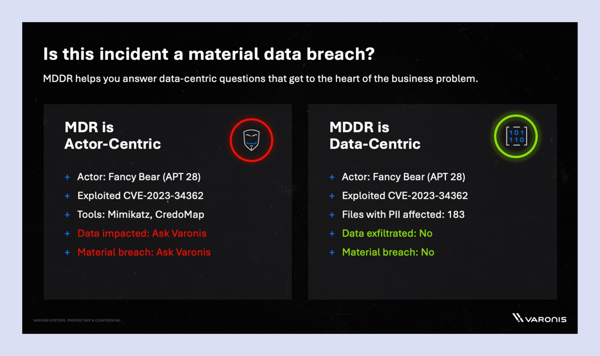Click plus bullet beside MDR Actor: Fancy Bear
Image resolution: width=600 pixels, height=356 pixels.
(x=67, y=177)
